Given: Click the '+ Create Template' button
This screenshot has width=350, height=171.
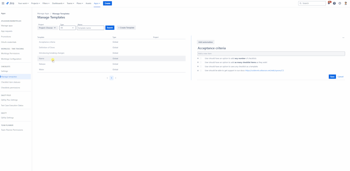Looking at the screenshot, I should [x=126, y=28].
